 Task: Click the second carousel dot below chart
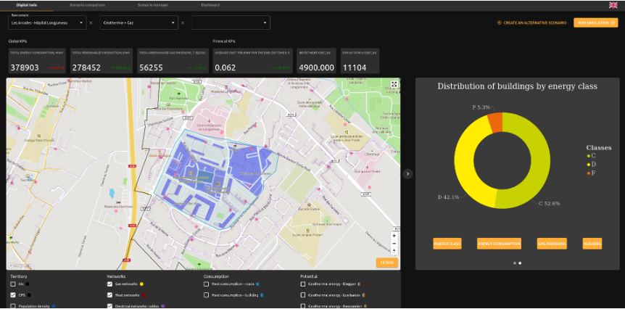click(520, 263)
